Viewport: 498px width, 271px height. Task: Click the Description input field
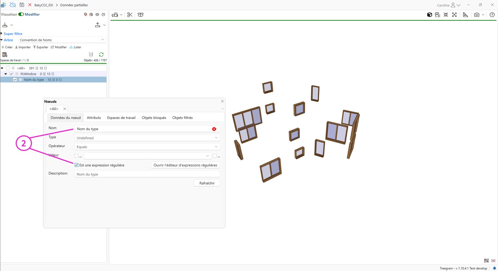click(x=147, y=174)
